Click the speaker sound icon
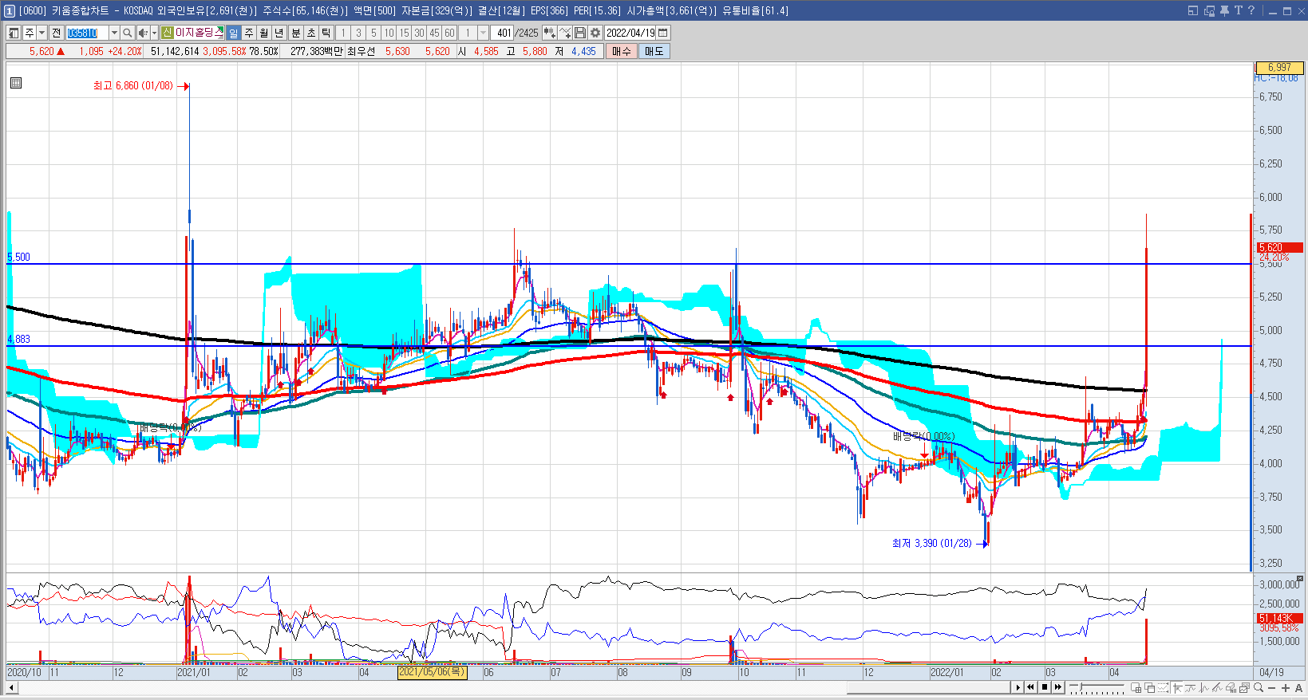Image resolution: width=1308 pixels, height=700 pixels. pos(143,33)
